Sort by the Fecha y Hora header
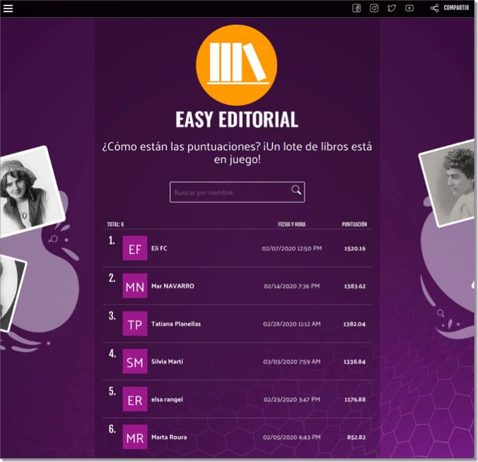The height and width of the screenshot is (462, 478). 292,225
